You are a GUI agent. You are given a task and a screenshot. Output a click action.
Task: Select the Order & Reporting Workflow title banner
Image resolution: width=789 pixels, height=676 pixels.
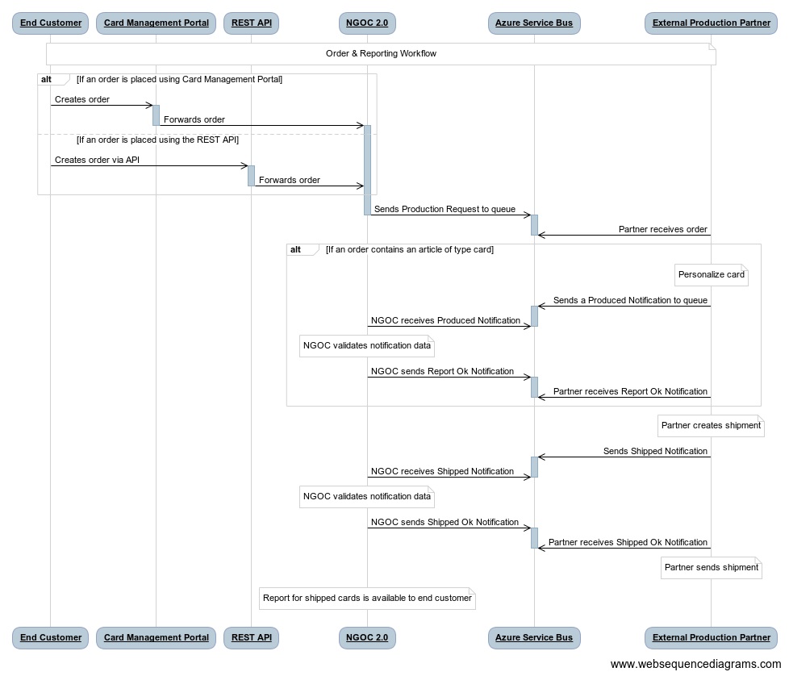[x=381, y=53]
